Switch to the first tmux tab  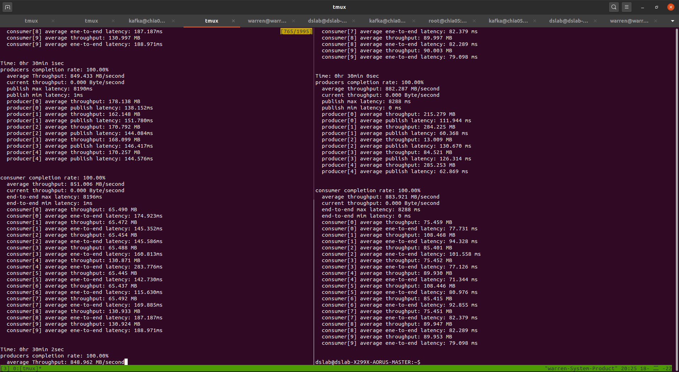click(31, 21)
